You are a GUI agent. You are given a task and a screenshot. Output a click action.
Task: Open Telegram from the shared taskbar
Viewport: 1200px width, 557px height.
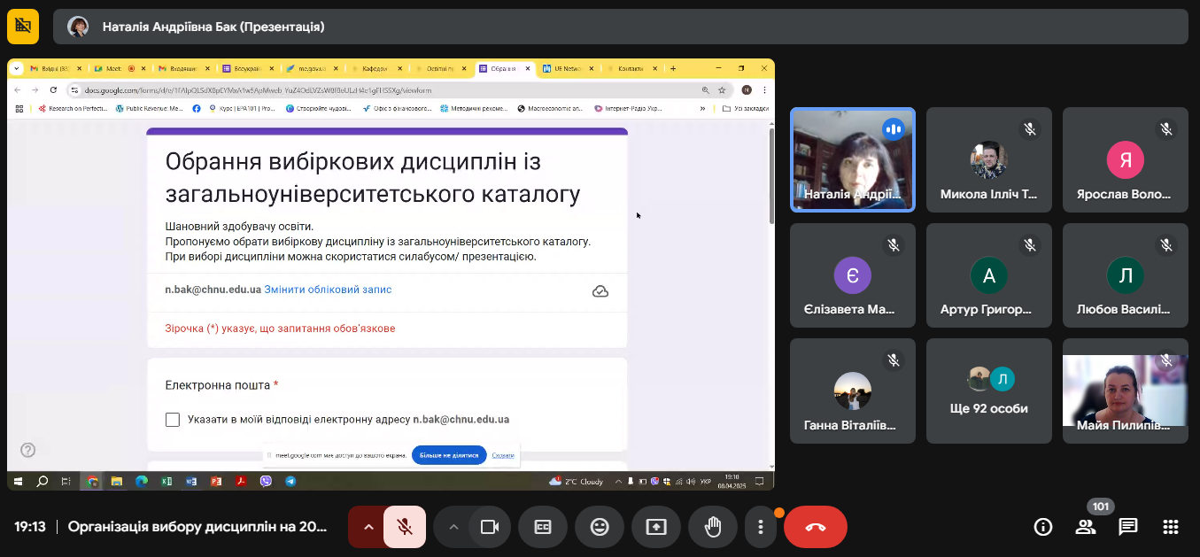(290, 482)
